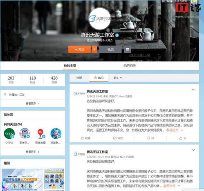Open the 英雄联盟 account avatar
This screenshot has width=204, height=191.
coord(56,133)
